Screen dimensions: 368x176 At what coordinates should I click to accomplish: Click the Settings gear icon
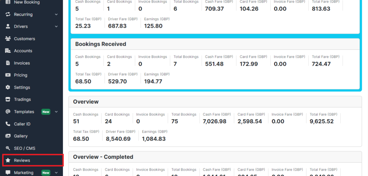pos(8,87)
